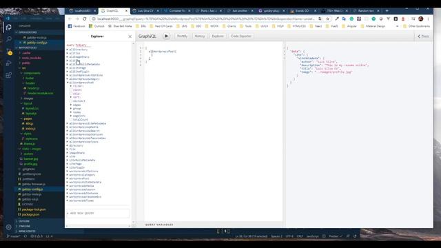Close the GraphiQL browser tab
Image resolution: width=441 pixels, height=248 pixels.
(126, 11)
